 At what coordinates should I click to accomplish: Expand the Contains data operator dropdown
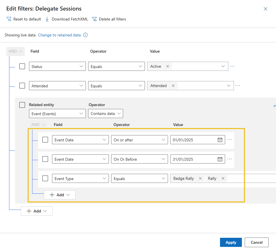click(x=105, y=113)
